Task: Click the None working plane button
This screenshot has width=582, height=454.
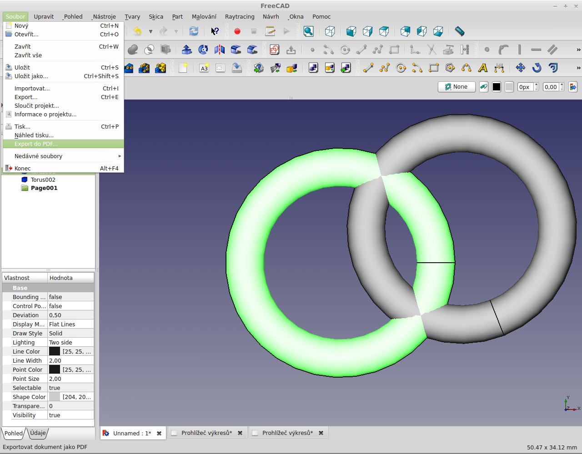Action: tap(456, 87)
